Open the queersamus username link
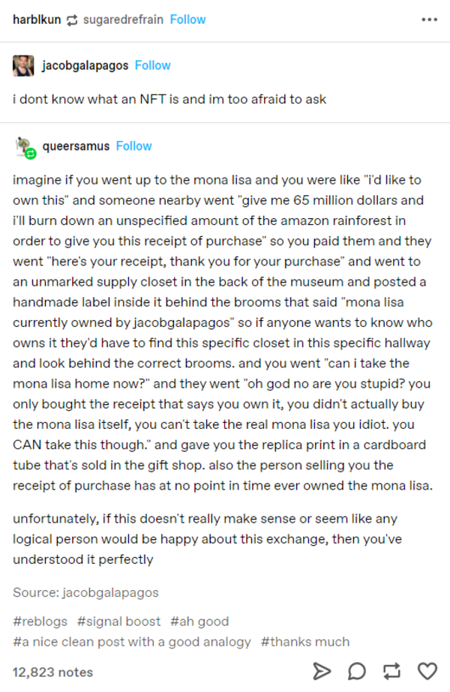Viewport: 450px width, 692px height. tap(75, 145)
